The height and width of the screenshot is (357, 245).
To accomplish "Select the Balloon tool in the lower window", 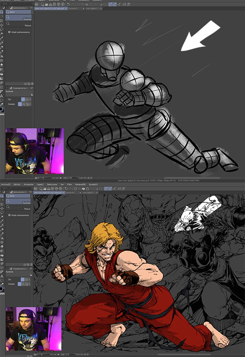I will pyautogui.click(x=2, y=280).
